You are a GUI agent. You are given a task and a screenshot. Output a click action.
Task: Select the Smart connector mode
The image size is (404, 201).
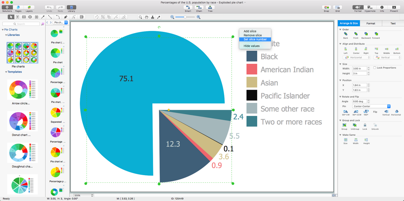[x=188, y=7]
